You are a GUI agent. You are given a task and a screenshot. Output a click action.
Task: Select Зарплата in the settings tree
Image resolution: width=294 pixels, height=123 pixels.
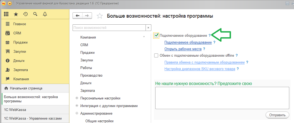pos(88,91)
